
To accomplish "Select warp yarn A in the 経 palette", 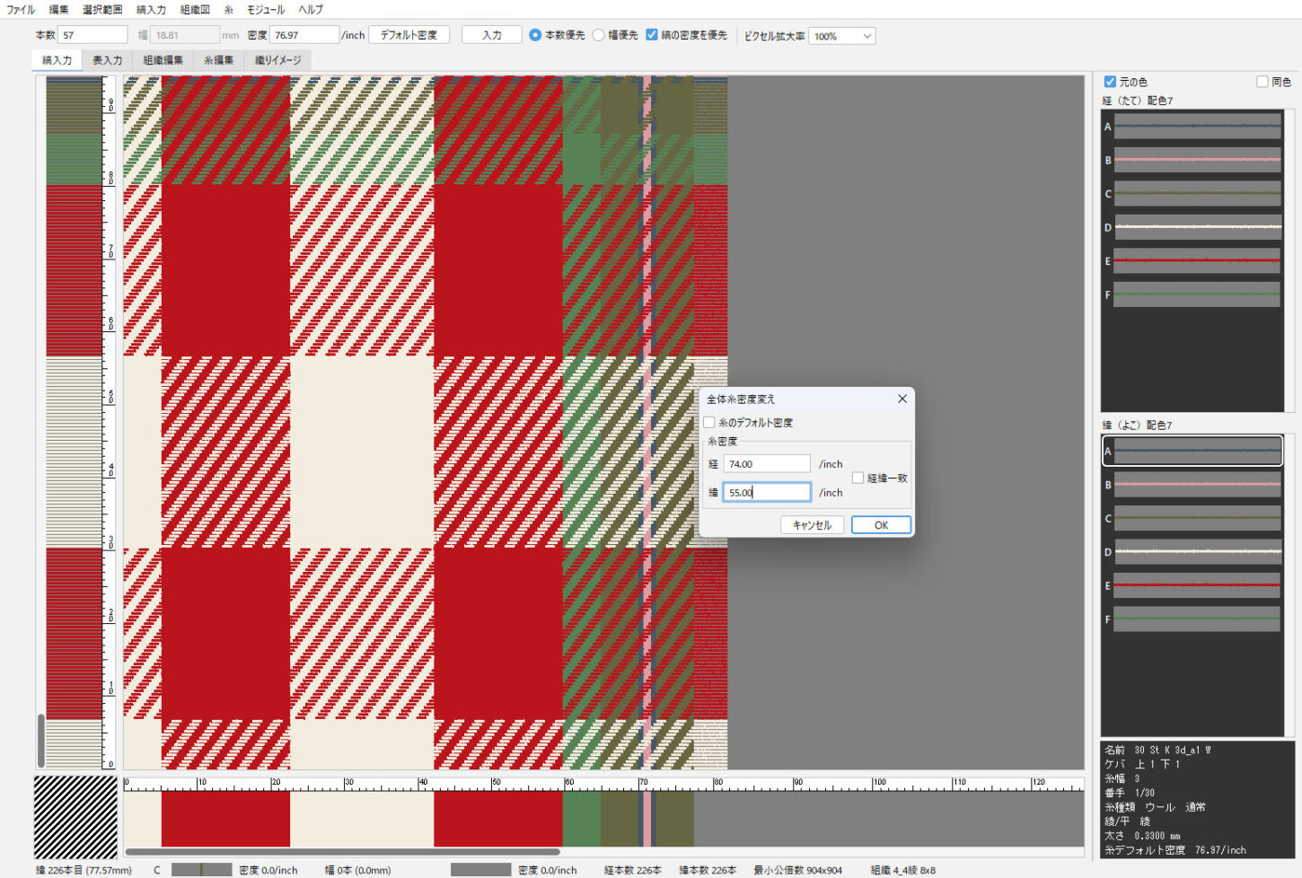I will coord(1196,127).
